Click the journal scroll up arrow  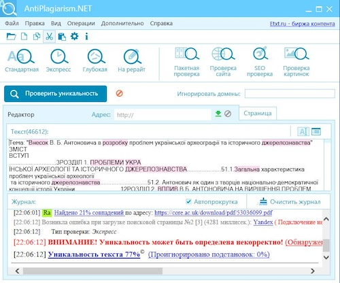click(326, 219)
